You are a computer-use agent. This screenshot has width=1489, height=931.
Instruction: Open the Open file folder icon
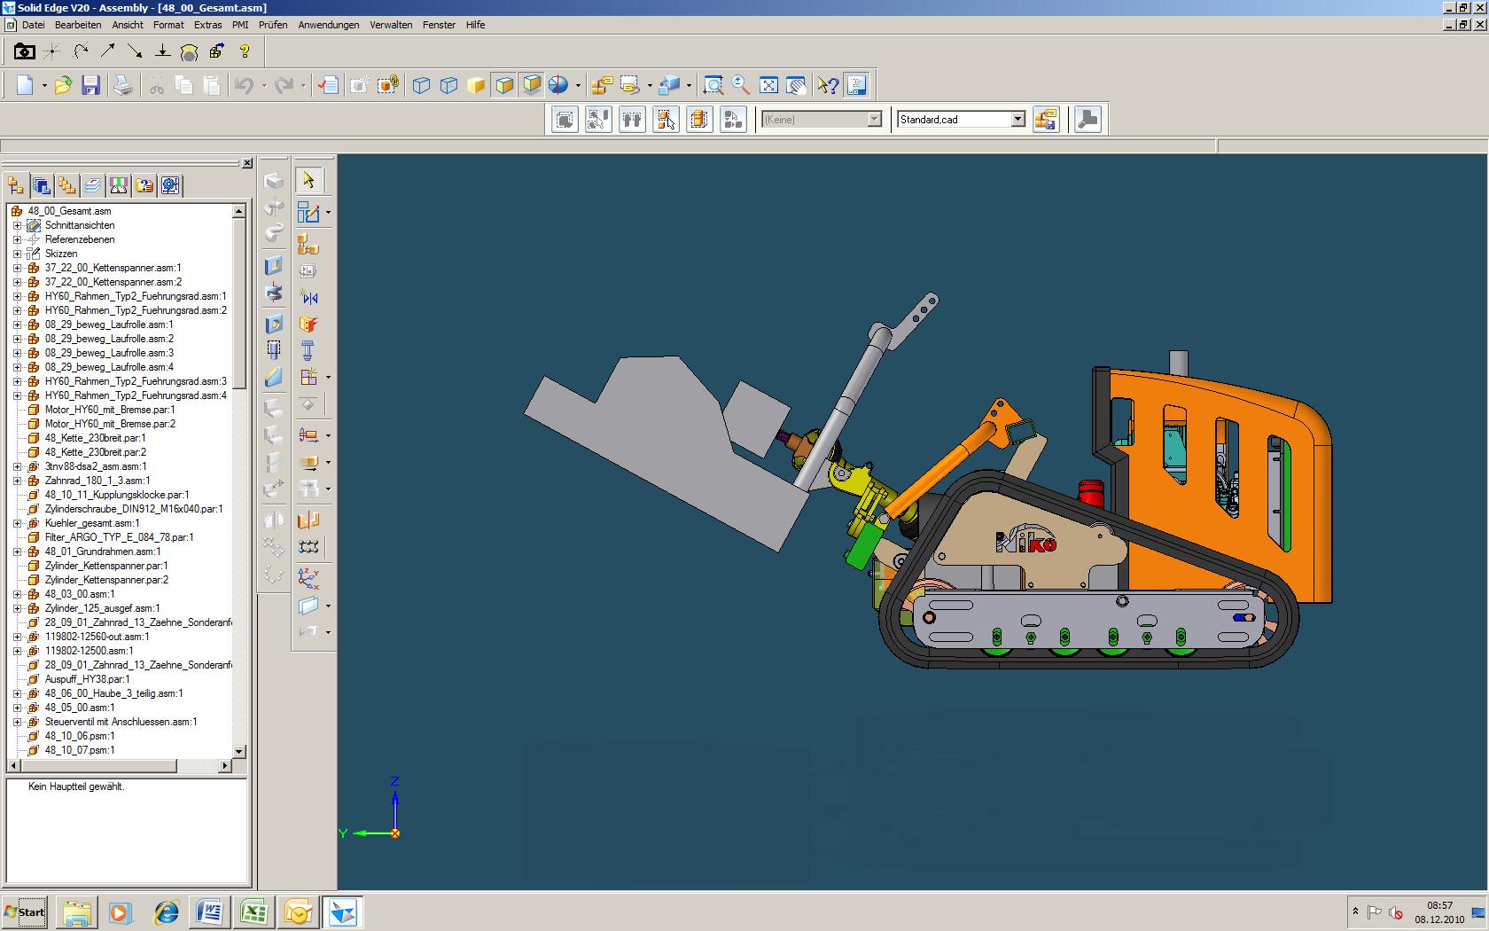tap(63, 85)
